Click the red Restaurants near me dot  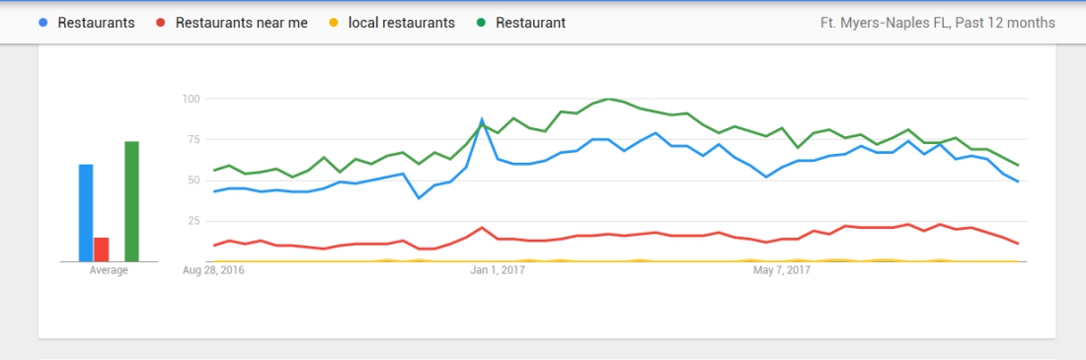(161, 23)
